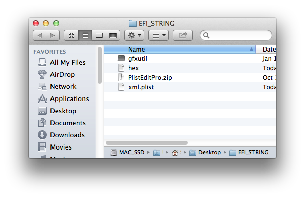Click inside the search field
The height and width of the screenshot is (198, 305).
(x=236, y=35)
